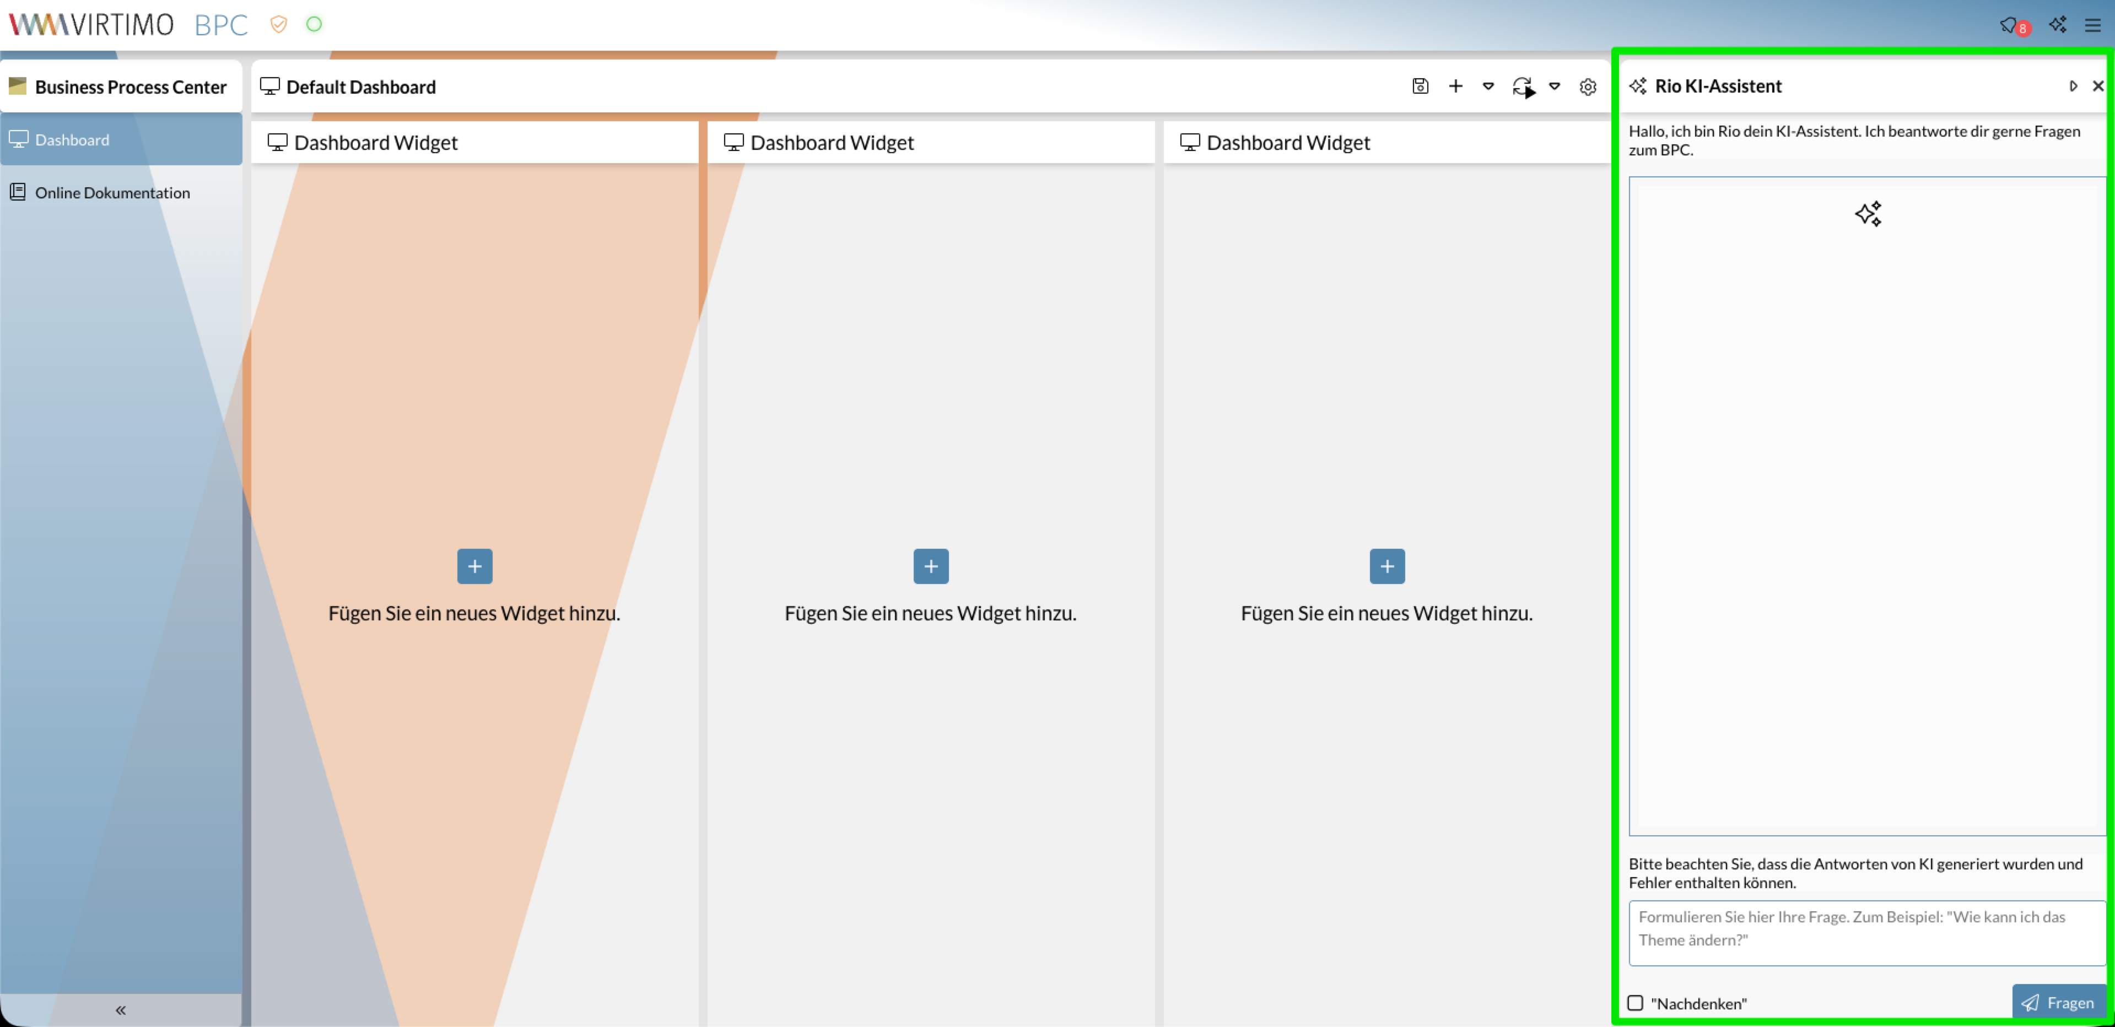Open dashboard settings gear
This screenshot has height=1027, width=2115.
click(x=1588, y=87)
